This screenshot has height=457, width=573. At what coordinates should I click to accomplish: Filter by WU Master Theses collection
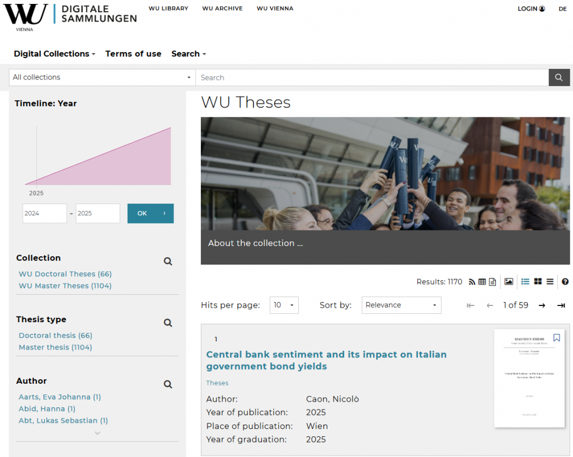click(x=65, y=286)
